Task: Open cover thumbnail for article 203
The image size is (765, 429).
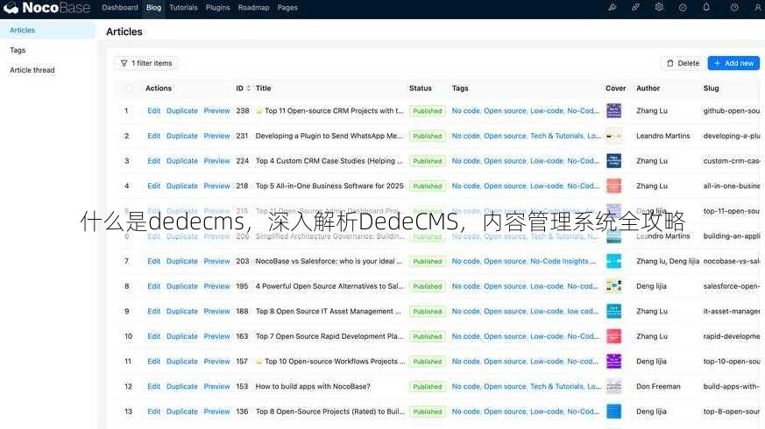Action: coord(613,261)
